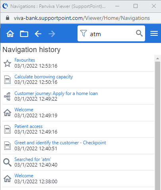Close the Panviva Viewer window

pos(154,6)
